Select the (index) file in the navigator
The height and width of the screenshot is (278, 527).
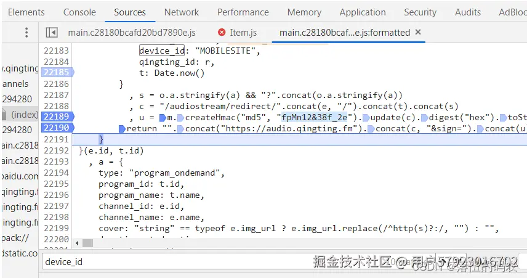coord(25,114)
